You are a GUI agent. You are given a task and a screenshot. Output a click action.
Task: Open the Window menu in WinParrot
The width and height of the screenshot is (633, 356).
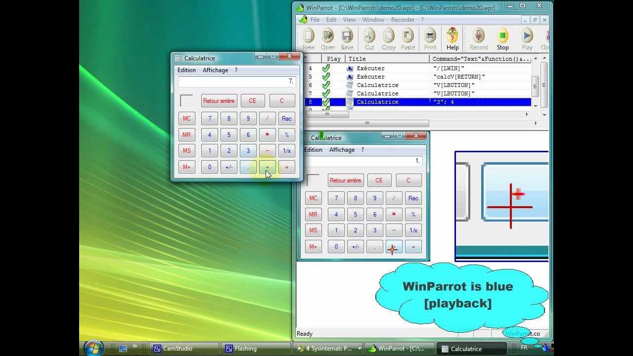373,20
